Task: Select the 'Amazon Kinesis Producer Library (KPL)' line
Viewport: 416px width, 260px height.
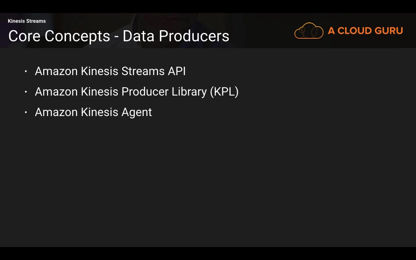Action: pos(136,92)
